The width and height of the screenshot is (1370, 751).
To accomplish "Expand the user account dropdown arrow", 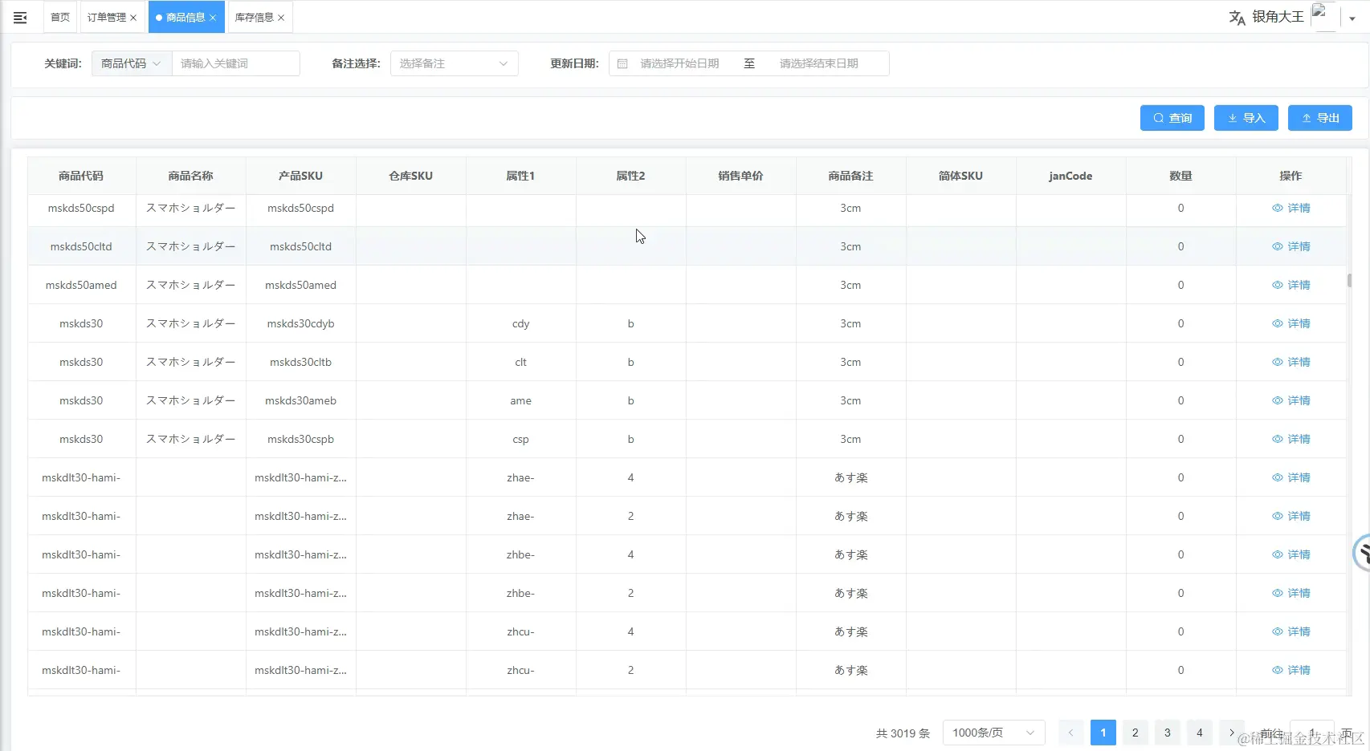I will 1352,18.
